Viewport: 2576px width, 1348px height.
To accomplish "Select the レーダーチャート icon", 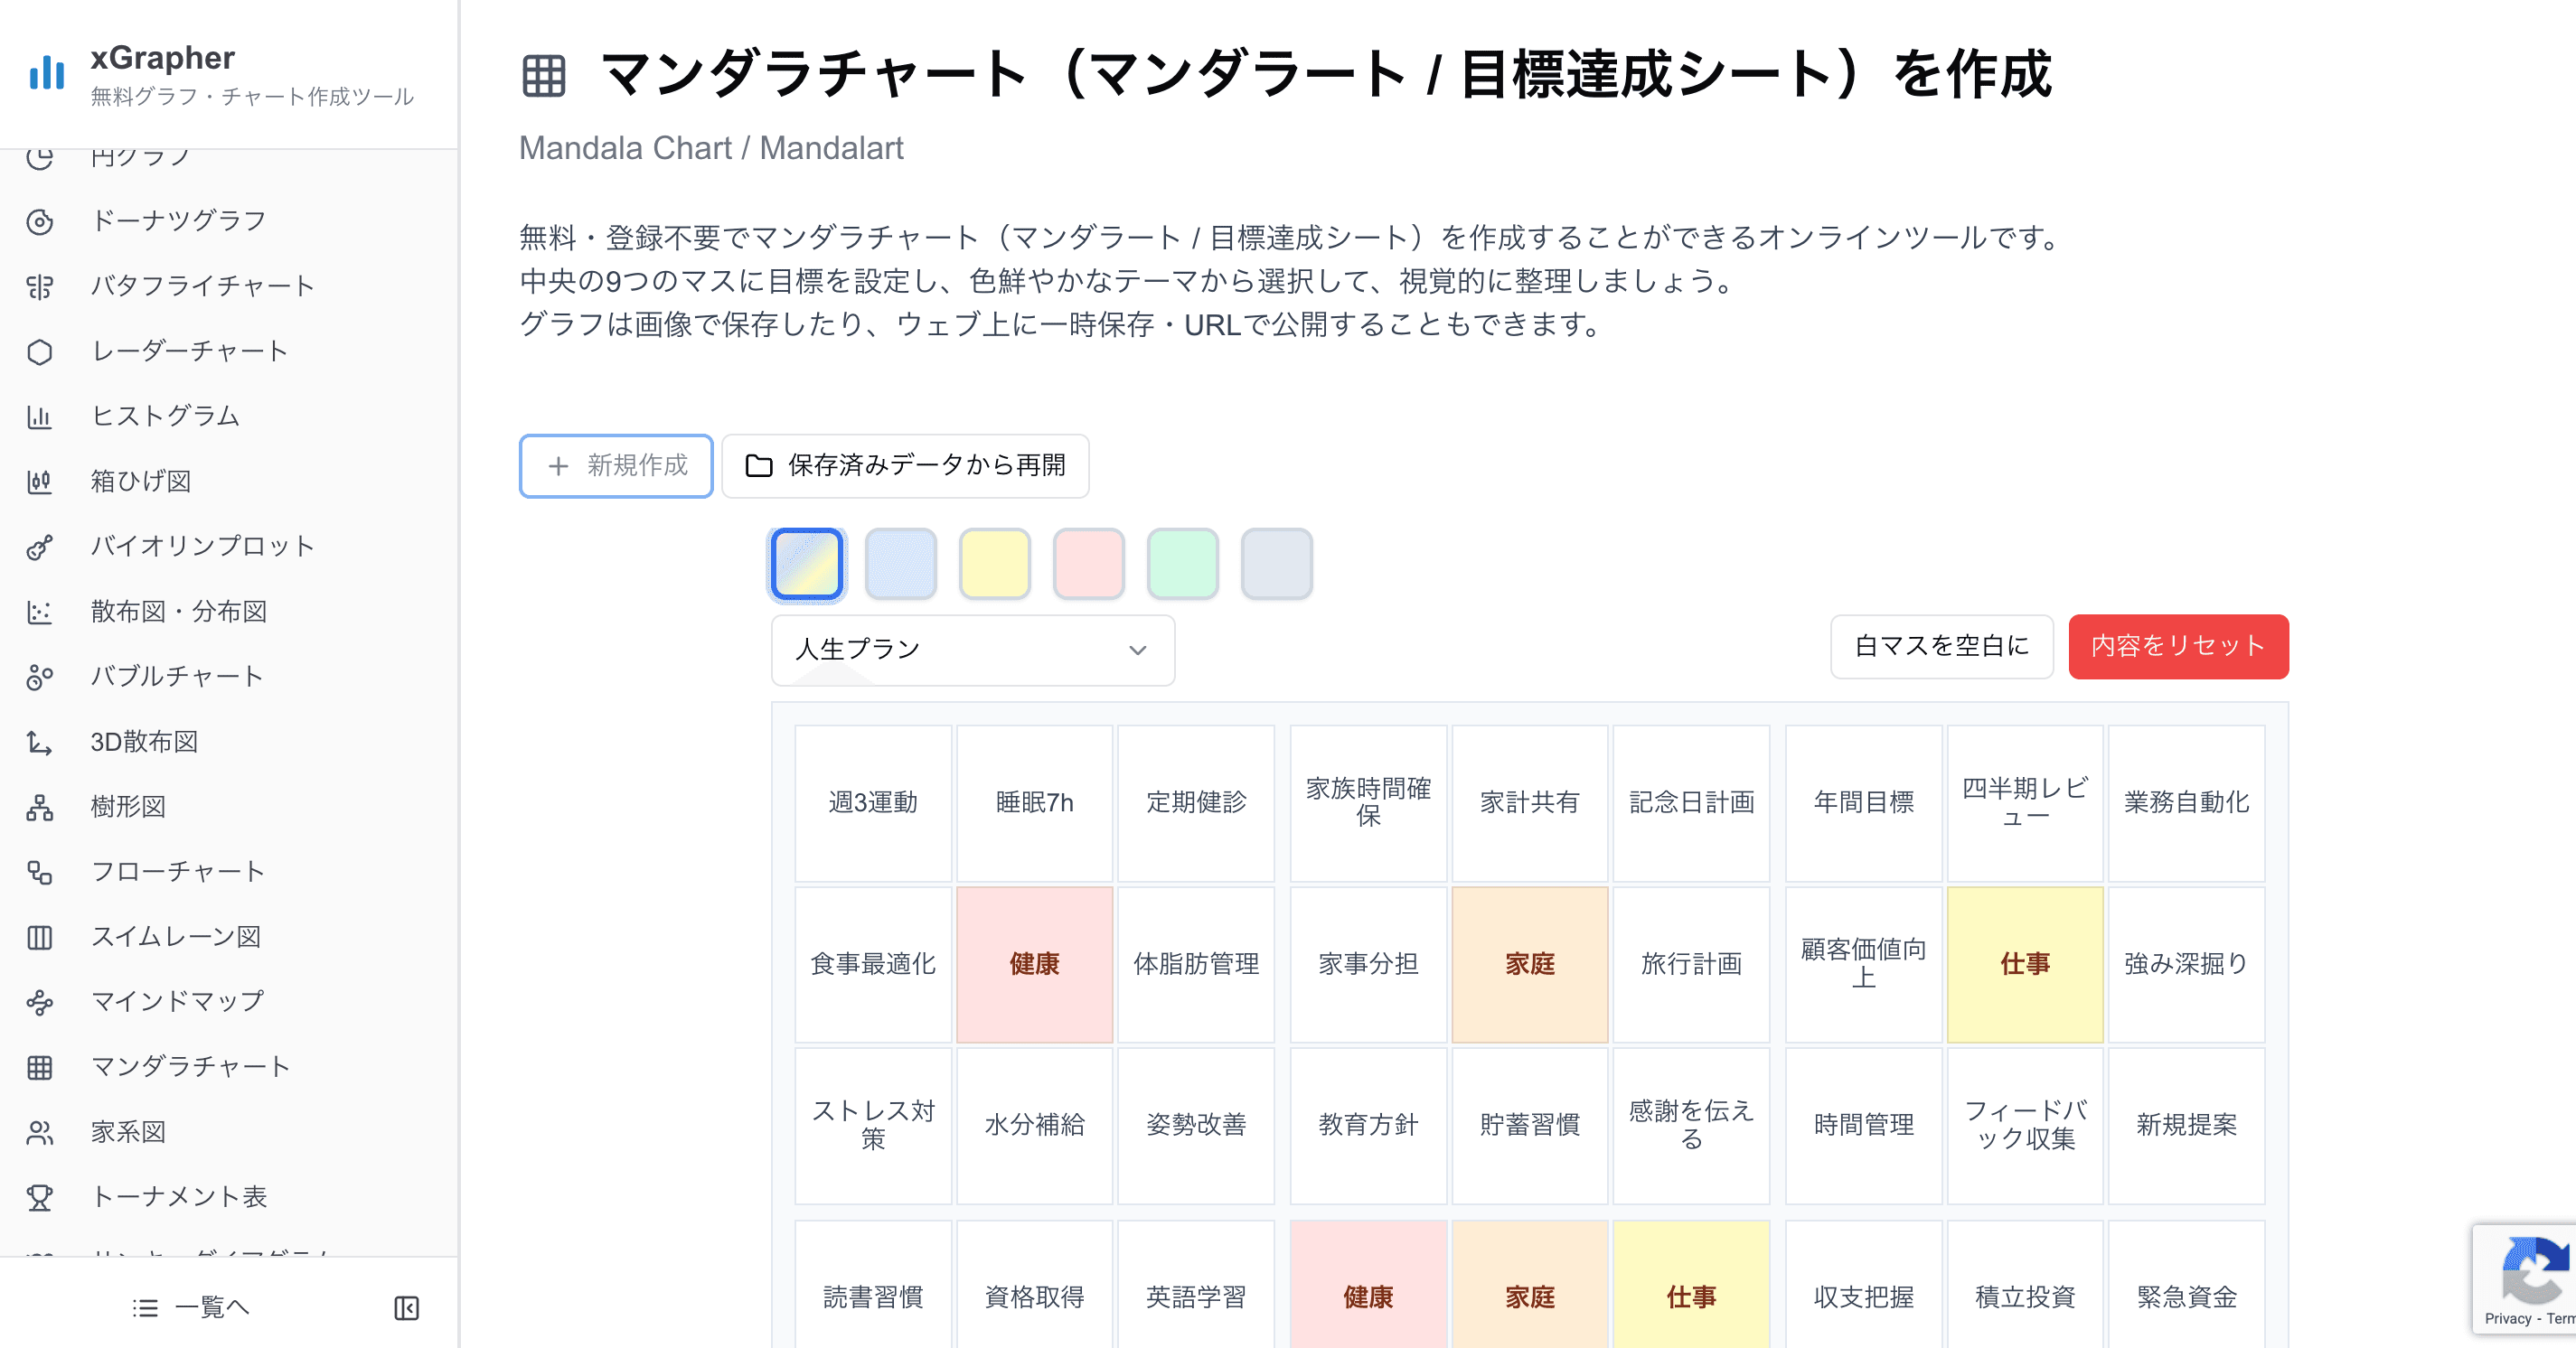I will click(40, 351).
